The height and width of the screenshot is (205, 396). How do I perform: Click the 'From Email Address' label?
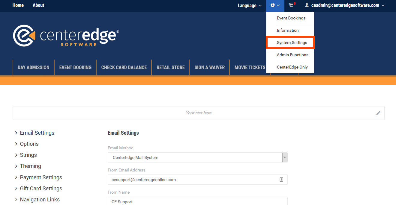127,170
